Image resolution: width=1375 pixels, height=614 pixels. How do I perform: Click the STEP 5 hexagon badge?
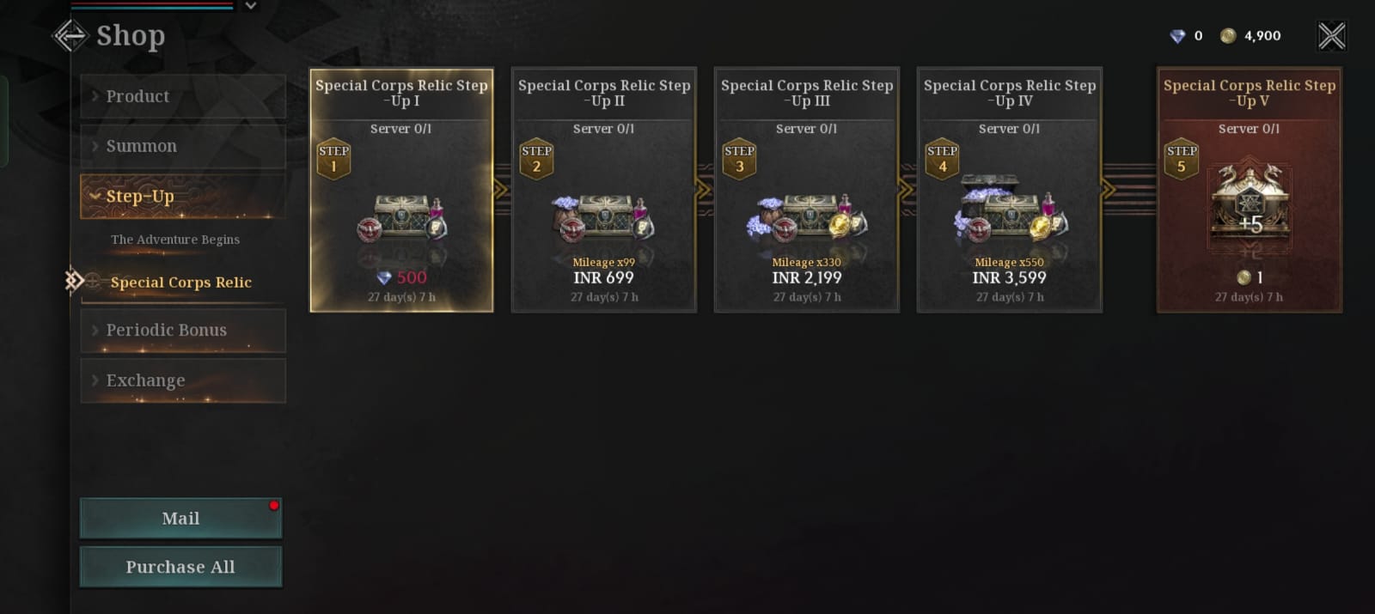tap(1182, 159)
